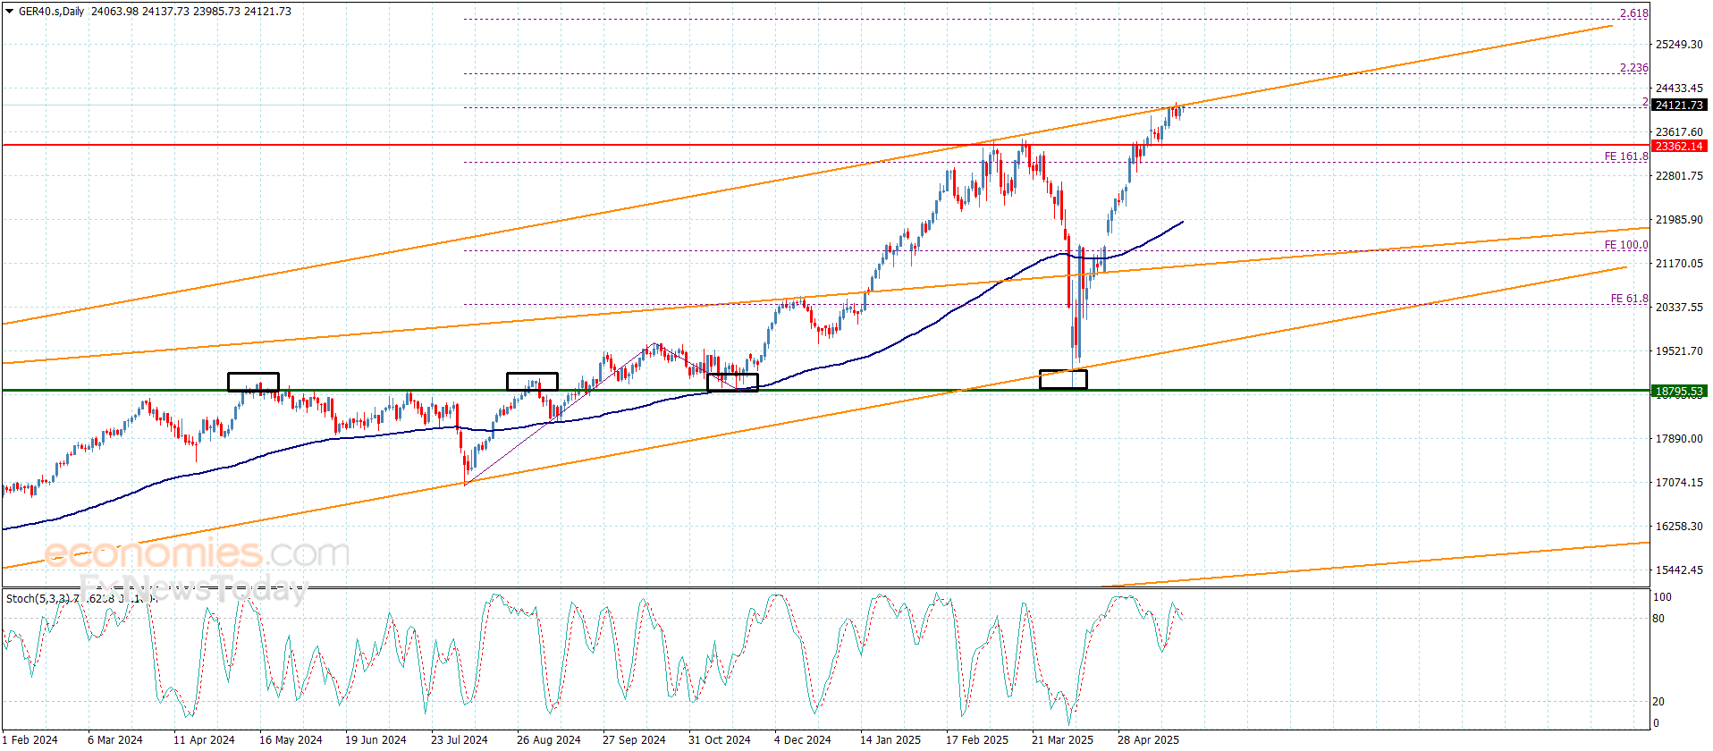Select the black rectangle above late August 2024
The image size is (1713, 751).
coord(532,382)
